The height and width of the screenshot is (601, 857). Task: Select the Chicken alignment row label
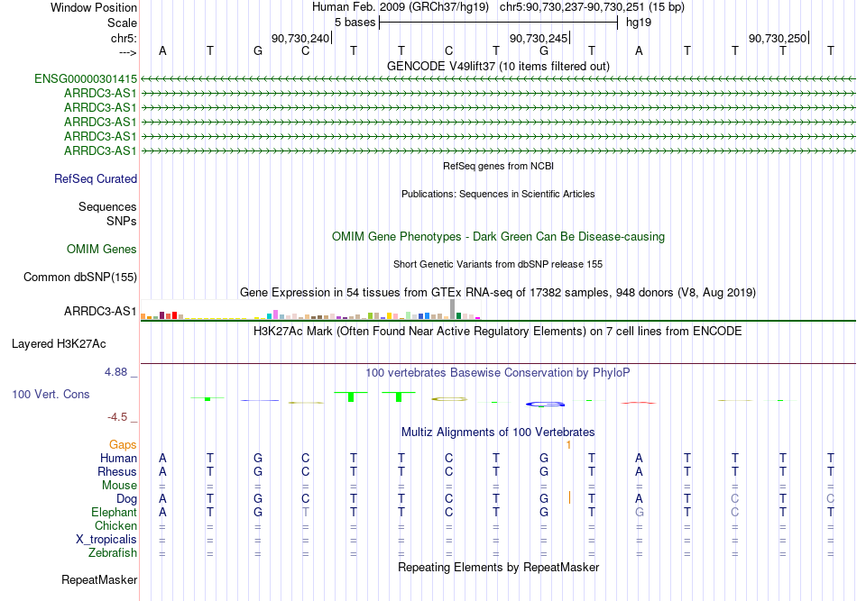[115, 525]
